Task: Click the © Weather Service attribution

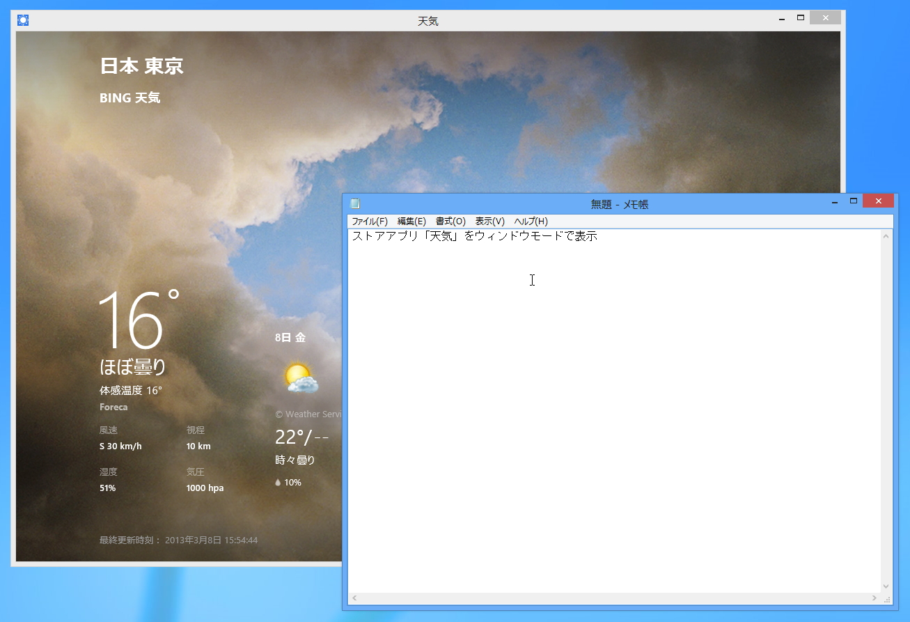Action: 308,414
